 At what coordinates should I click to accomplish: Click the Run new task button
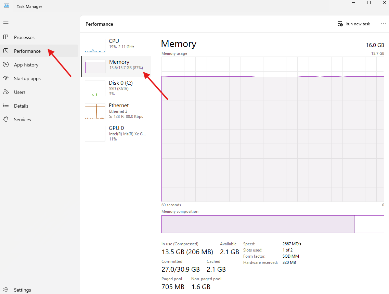coord(354,24)
